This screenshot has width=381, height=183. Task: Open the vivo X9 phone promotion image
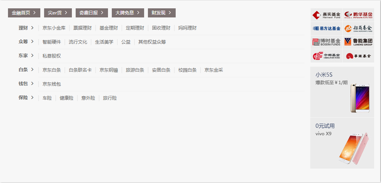pos(354,148)
